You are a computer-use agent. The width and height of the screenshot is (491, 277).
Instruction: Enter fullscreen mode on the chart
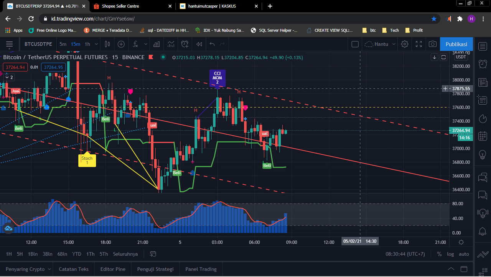pyautogui.click(x=419, y=44)
